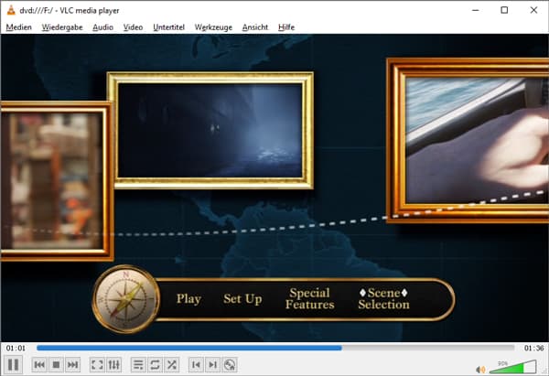Open the Audio menu
The height and width of the screenshot is (376, 549).
click(102, 27)
